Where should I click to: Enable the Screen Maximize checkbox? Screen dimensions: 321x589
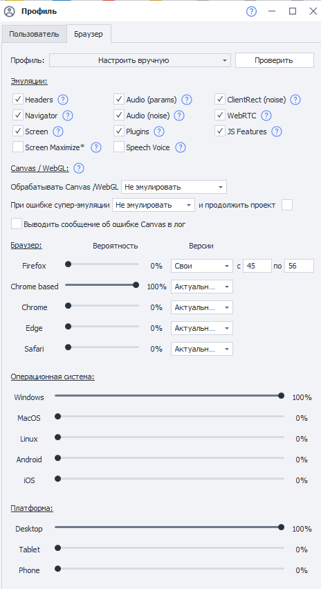coord(18,147)
